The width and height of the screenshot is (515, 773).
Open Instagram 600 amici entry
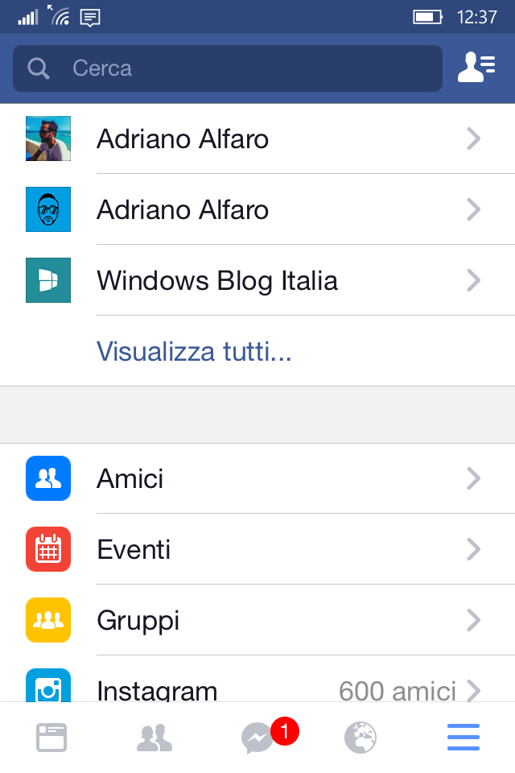(x=257, y=685)
